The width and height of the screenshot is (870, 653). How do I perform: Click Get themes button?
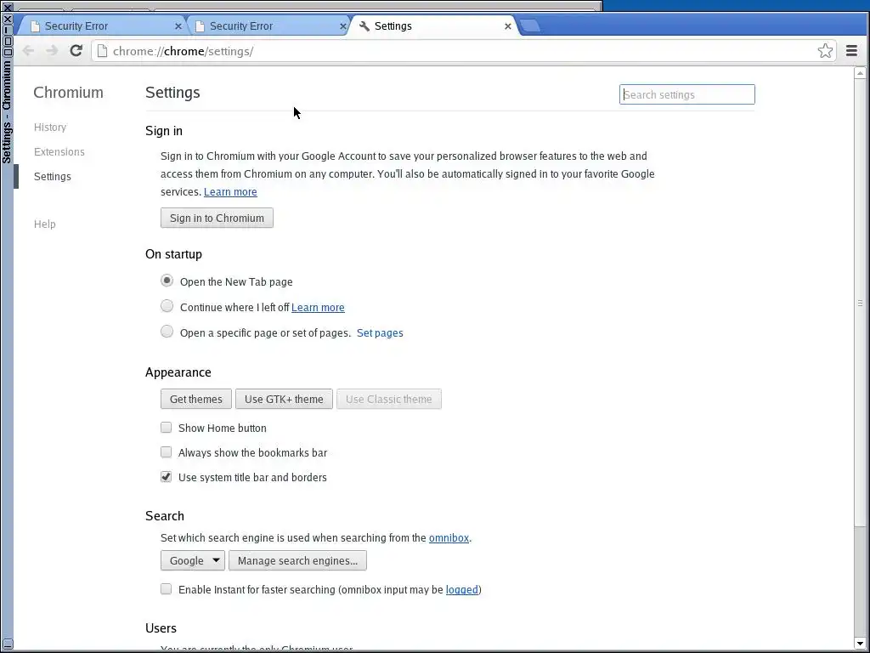(x=196, y=399)
